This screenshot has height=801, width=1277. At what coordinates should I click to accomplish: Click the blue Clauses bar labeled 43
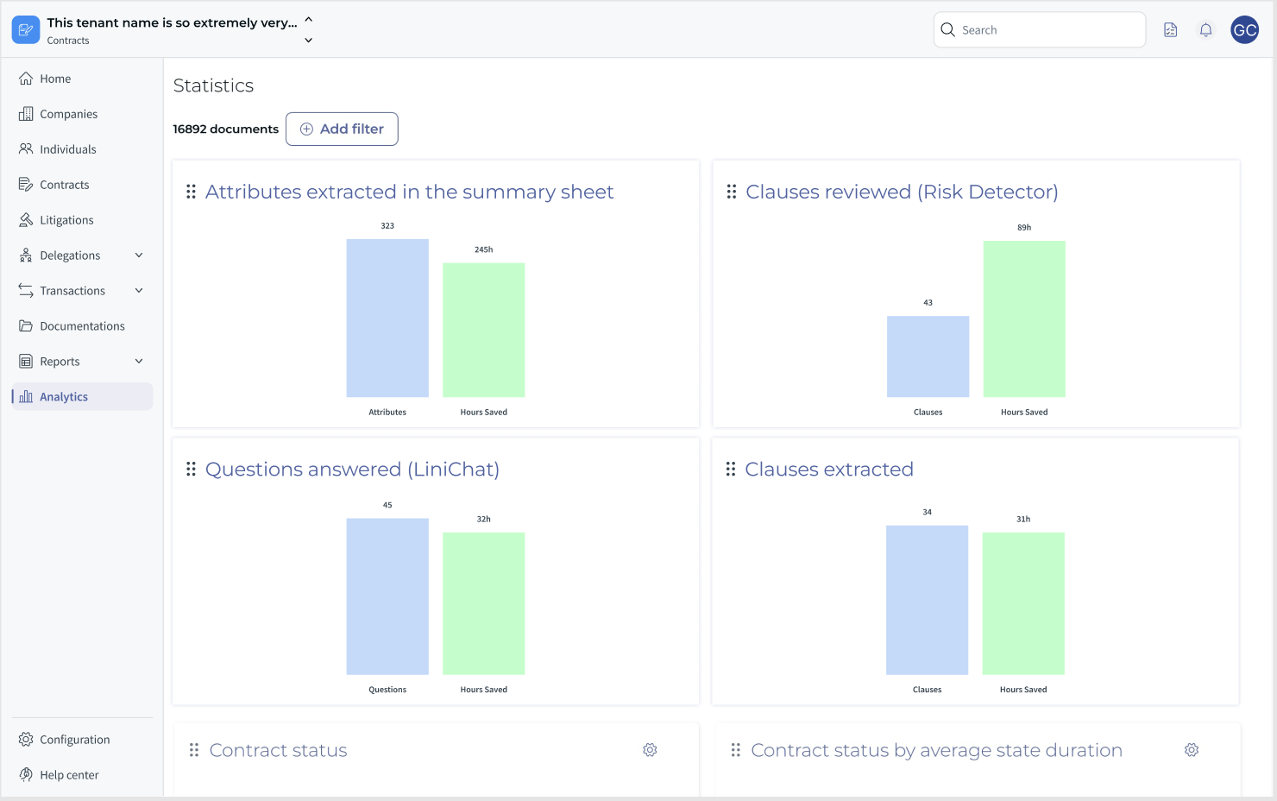click(x=928, y=356)
